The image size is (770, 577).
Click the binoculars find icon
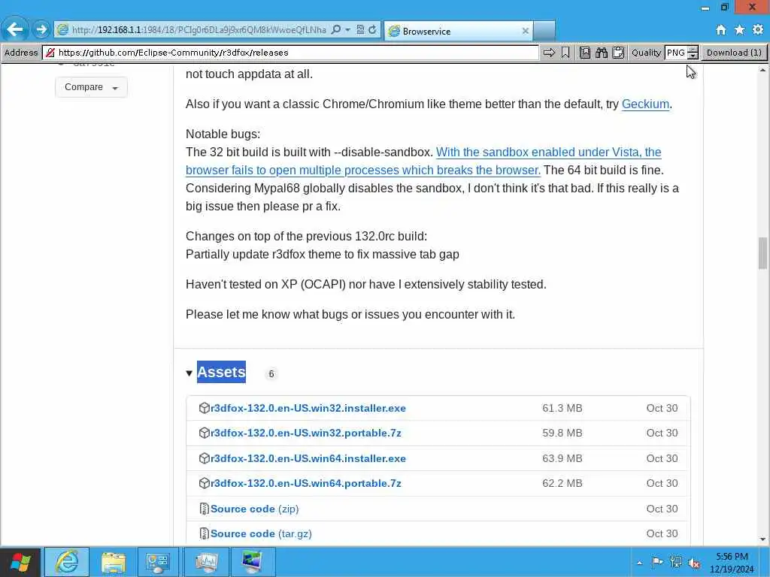click(x=602, y=53)
